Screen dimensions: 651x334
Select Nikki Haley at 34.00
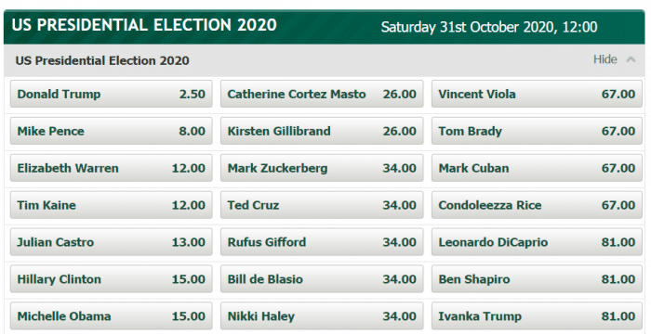pos(322,316)
